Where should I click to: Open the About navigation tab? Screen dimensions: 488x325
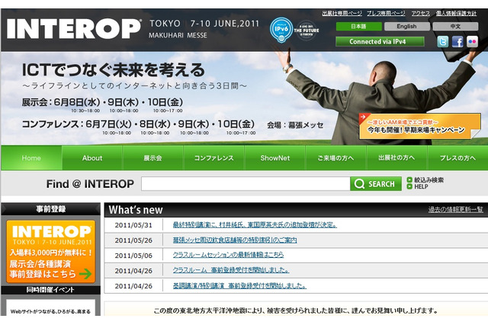[92, 158]
